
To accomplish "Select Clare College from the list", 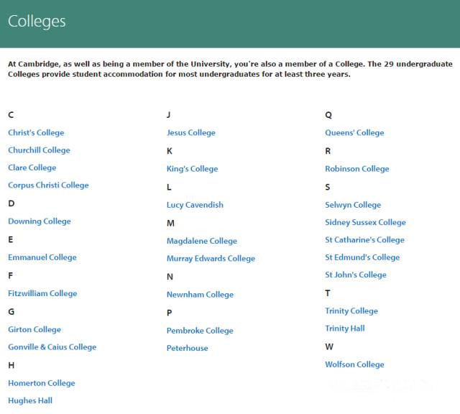I will (x=32, y=168).
